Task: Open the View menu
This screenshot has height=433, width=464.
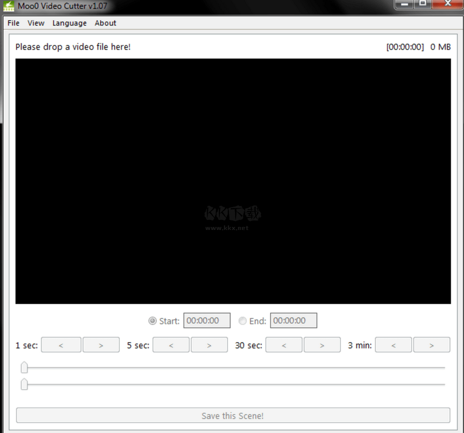Action: point(36,23)
